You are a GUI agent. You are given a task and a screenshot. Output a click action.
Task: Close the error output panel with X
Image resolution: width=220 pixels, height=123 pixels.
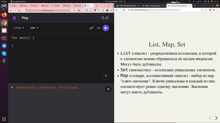pyautogui.click(x=108, y=89)
